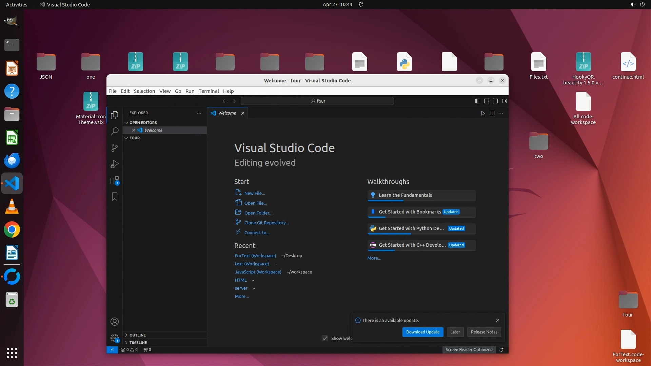
Task: Expand the OUTLINE section
Action: pos(137,335)
